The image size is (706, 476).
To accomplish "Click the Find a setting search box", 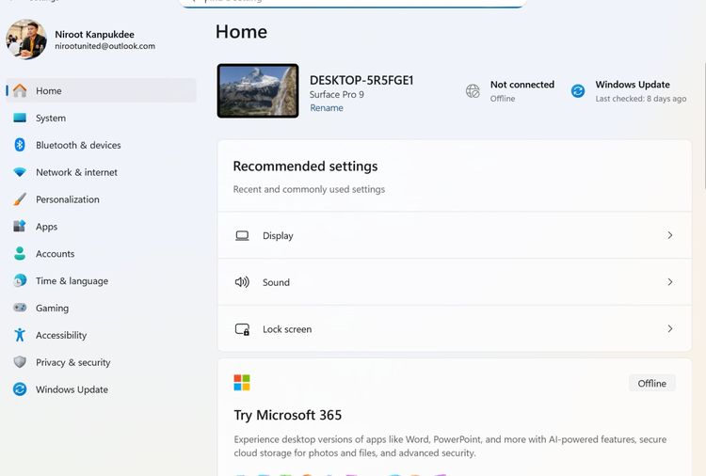I will 353,3.
